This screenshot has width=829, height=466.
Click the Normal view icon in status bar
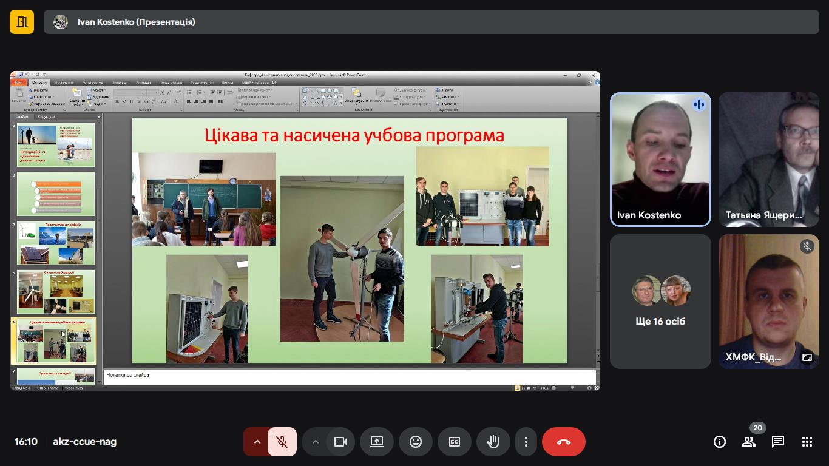(x=518, y=388)
